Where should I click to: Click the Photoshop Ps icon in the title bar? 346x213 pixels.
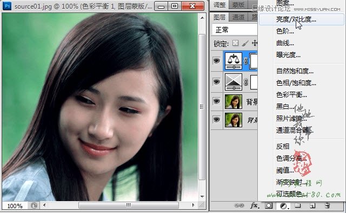tap(7, 6)
